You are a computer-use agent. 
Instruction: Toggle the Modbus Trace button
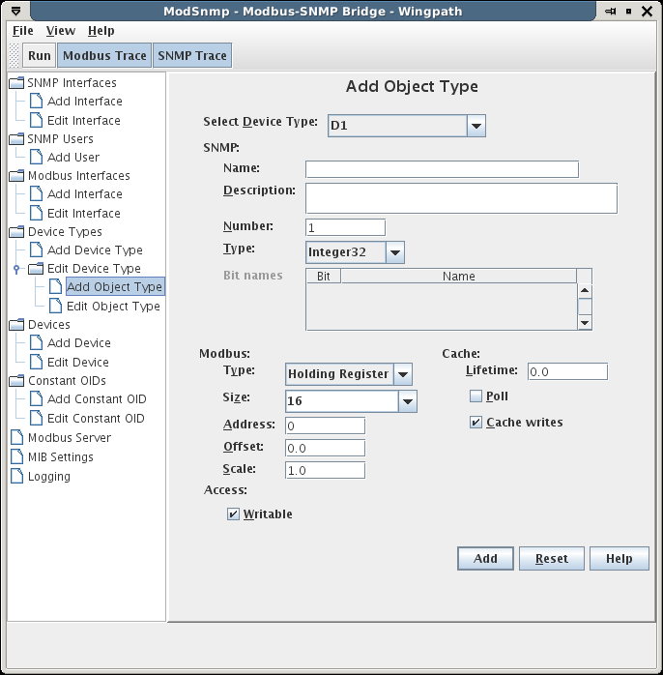(x=104, y=55)
